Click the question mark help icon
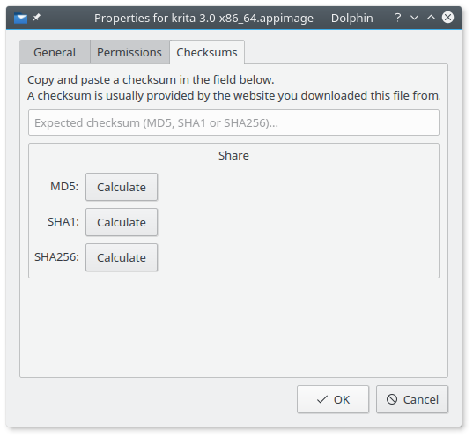This screenshot has height=438, width=473. (x=398, y=18)
